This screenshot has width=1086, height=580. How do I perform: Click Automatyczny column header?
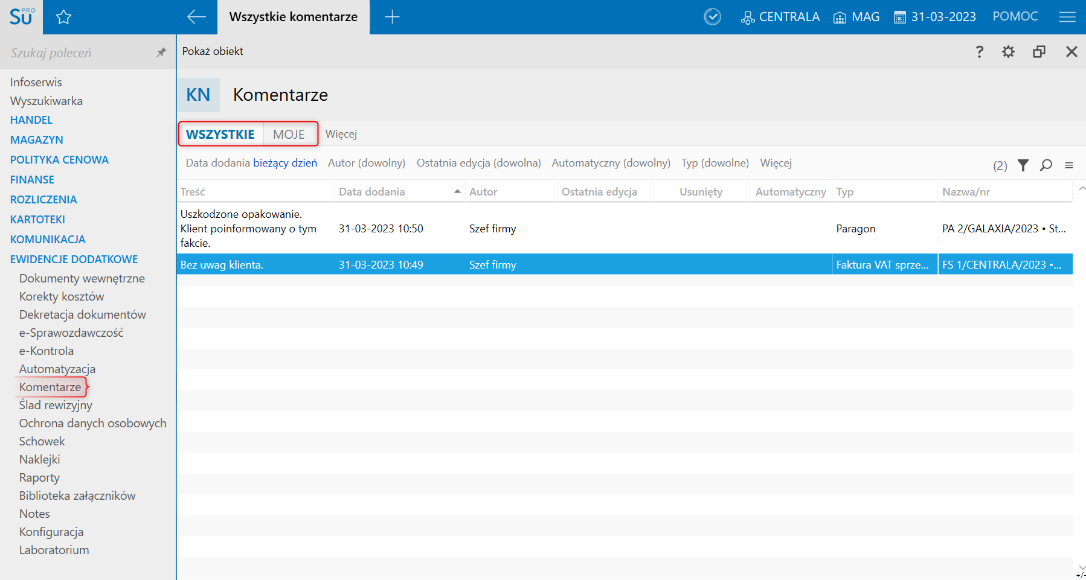point(791,191)
